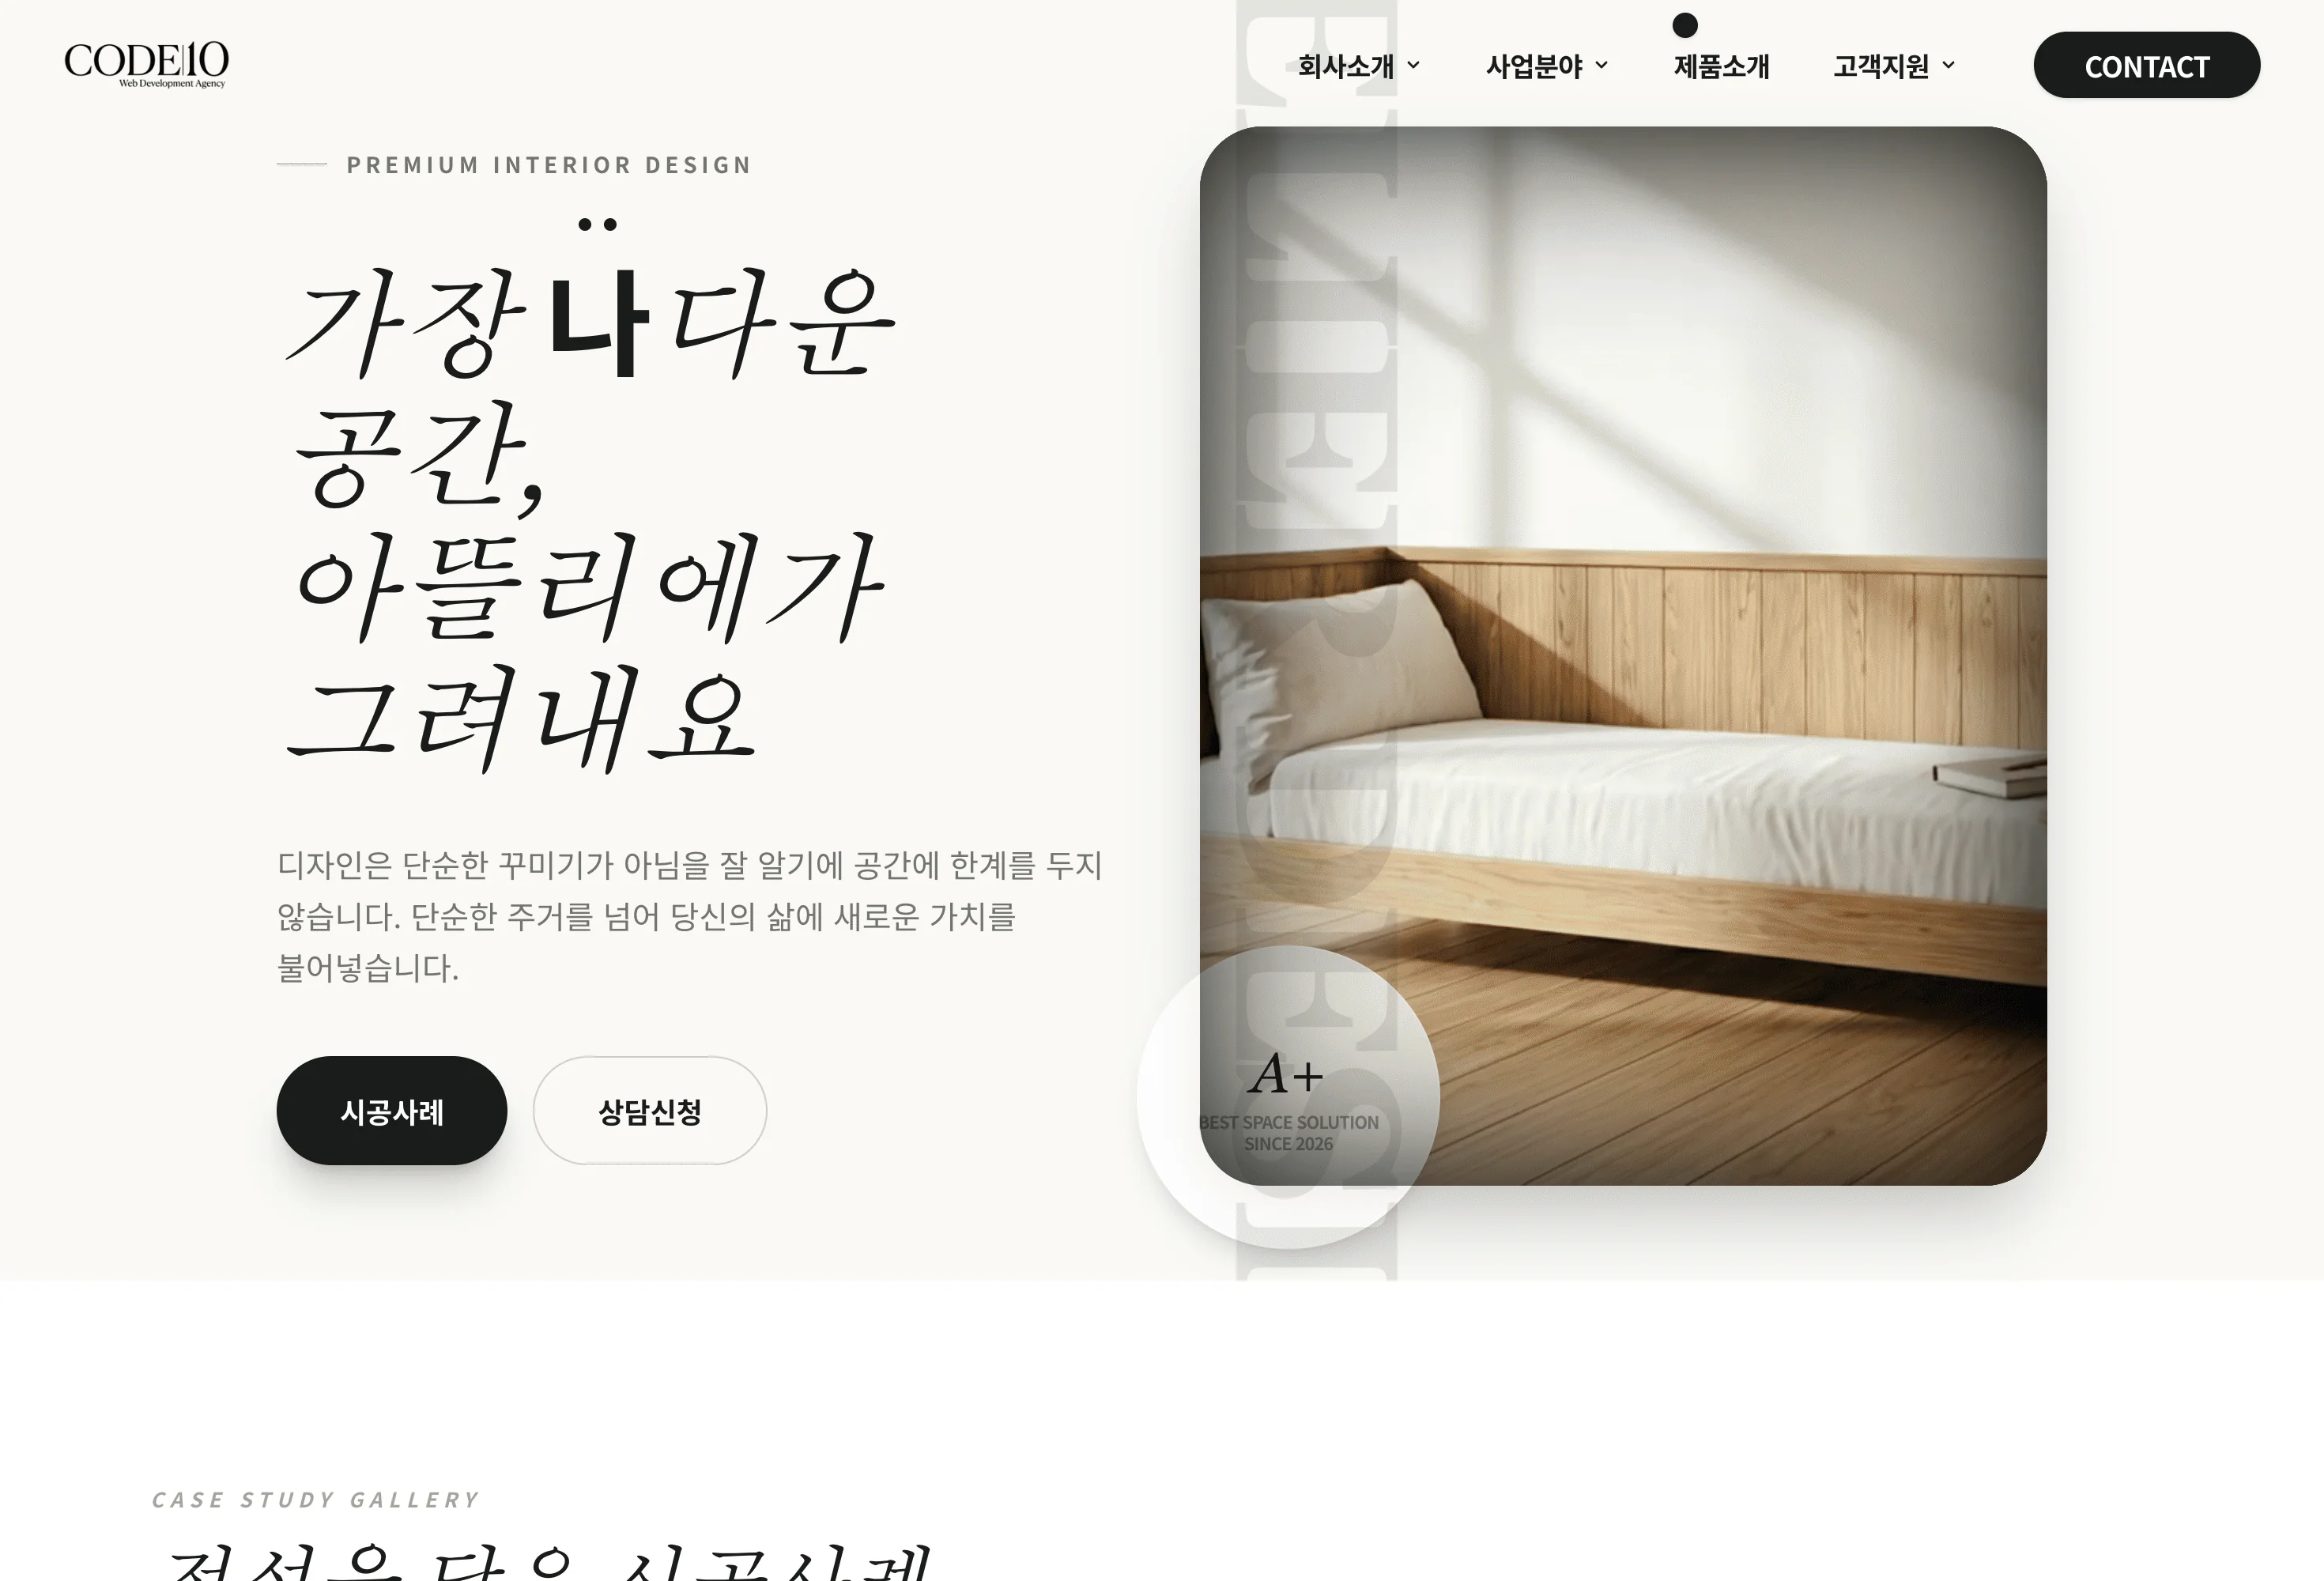This screenshot has height=1581, width=2324.
Task: Expand the 회사소개 dropdown chevron
Action: click(x=1413, y=66)
